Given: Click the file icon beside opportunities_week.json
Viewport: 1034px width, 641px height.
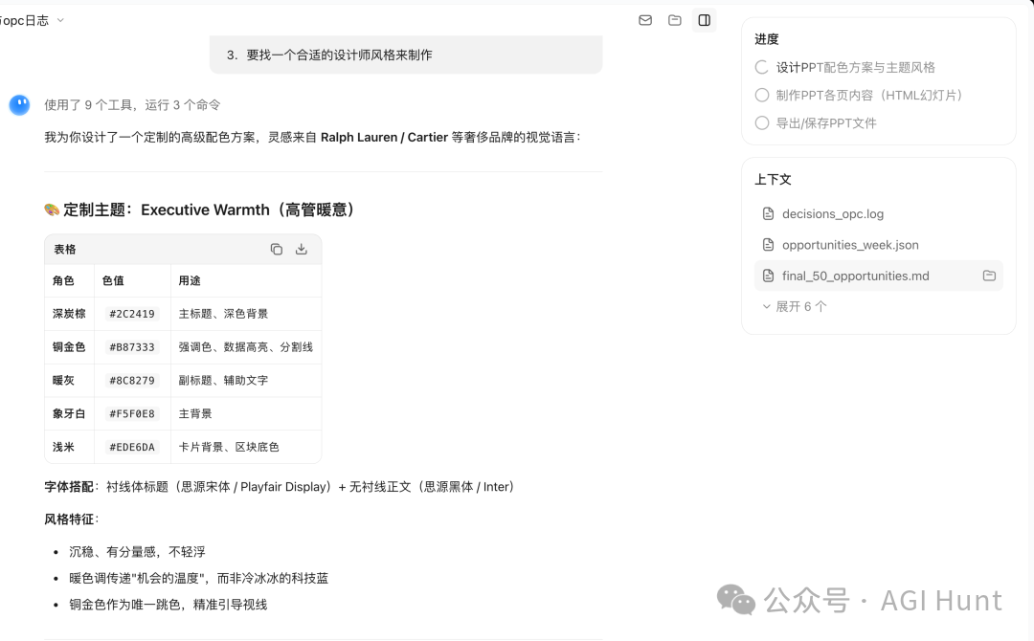Looking at the screenshot, I should point(768,245).
